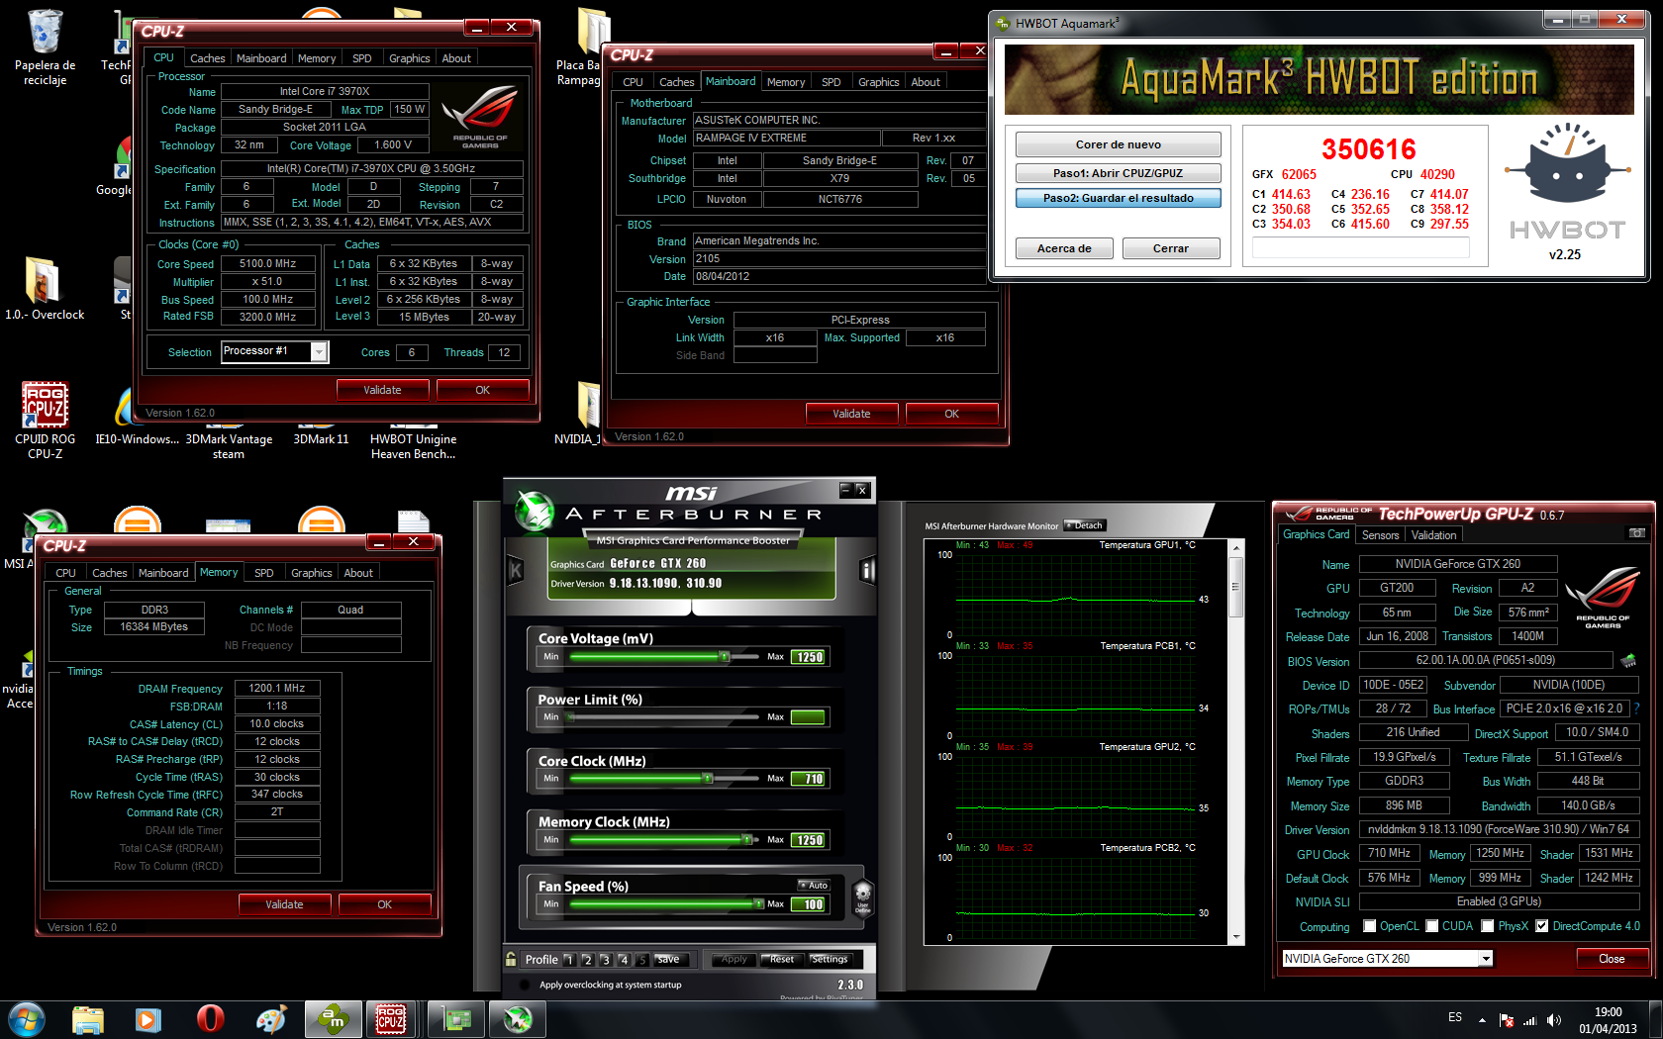Click Corer de nuevo button
The height and width of the screenshot is (1039, 1663).
[x=1119, y=144]
